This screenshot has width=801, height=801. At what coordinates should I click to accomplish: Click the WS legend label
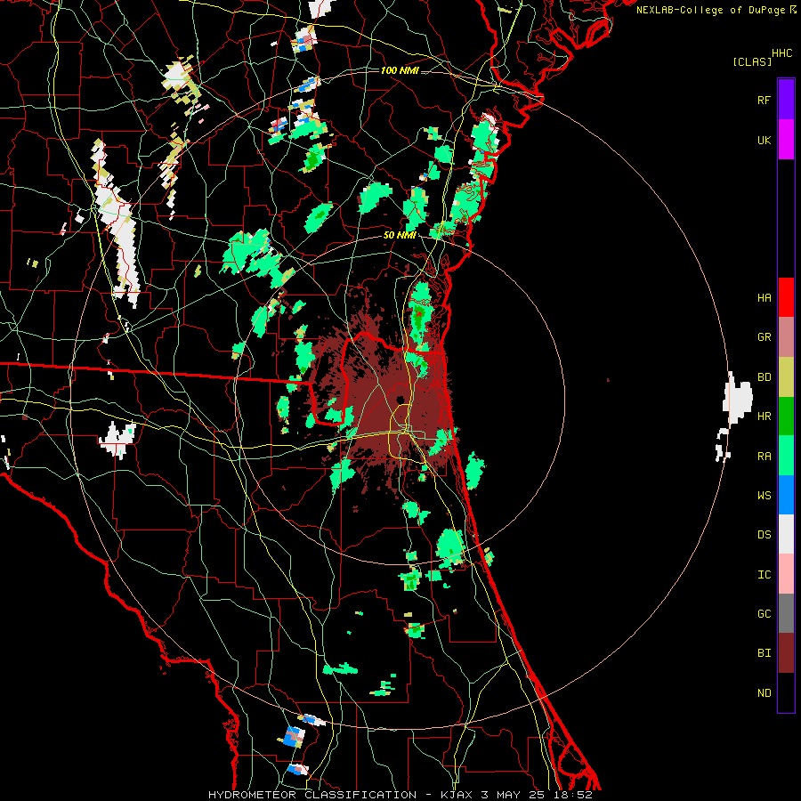coord(764,495)
